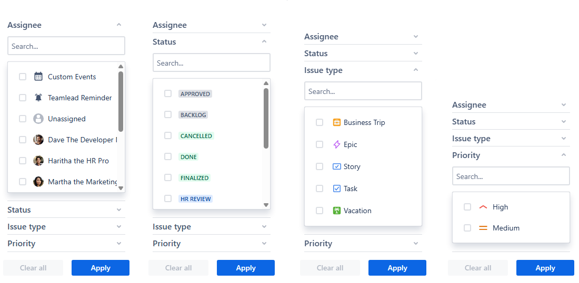Click Clear all in the rightmost panel
This screenshot has height=283, width=579.
pyautogui.click(x=478, y=268)
